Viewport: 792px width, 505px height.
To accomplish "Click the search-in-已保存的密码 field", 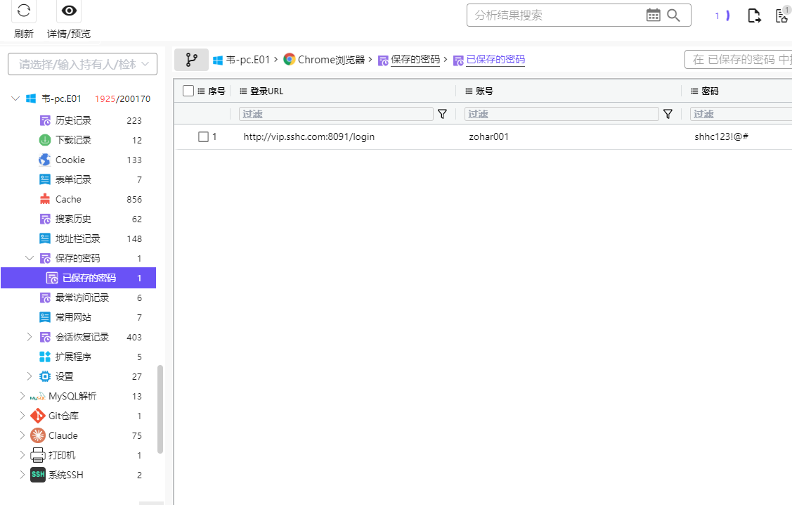I will [739, 60].
